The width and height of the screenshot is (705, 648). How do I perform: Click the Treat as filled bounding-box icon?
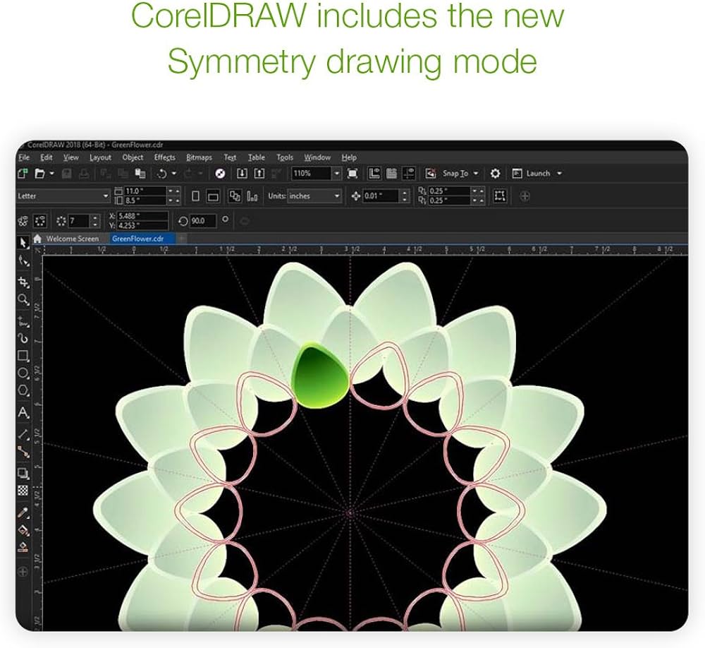(x=500, y=196)
